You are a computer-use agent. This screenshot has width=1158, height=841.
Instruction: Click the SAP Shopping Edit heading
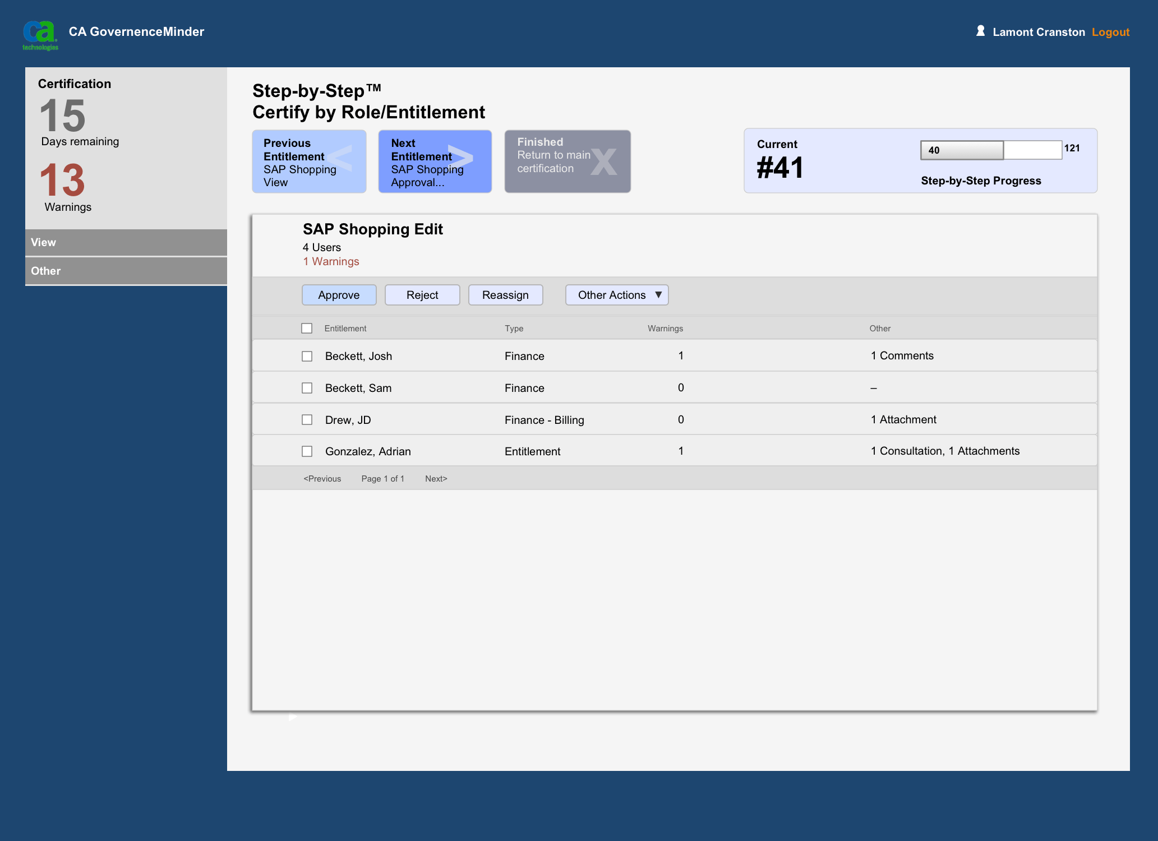[373, 229]
